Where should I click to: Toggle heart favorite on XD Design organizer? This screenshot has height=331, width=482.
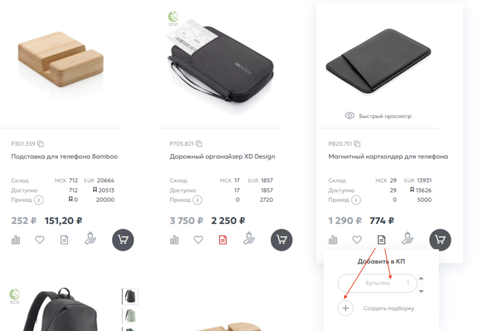[x=198, y=239]
